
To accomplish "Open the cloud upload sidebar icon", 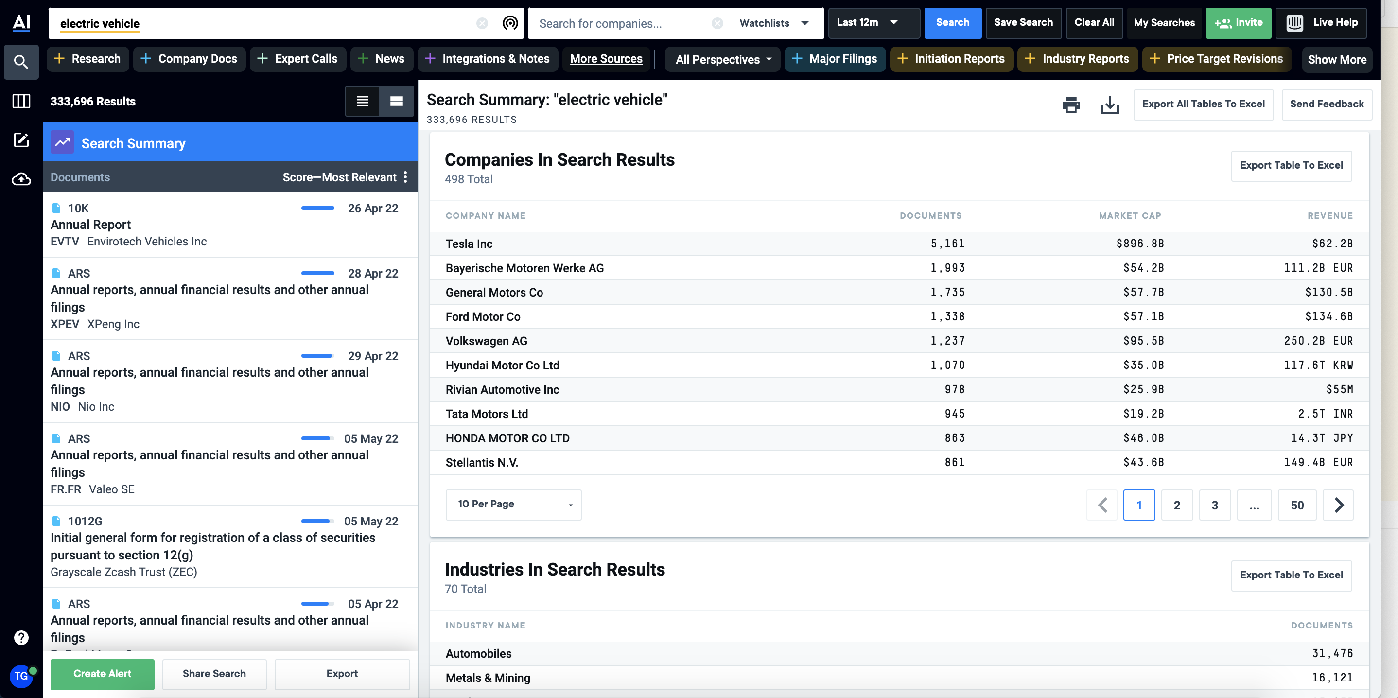I will click(21, 179).
